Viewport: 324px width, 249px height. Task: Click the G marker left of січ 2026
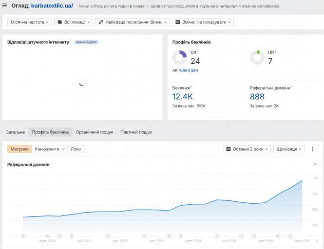[x=217, y=236]
